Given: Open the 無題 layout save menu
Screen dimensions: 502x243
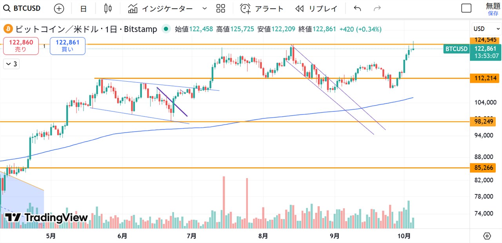Looking at the screenshot, I should (493, 9).
